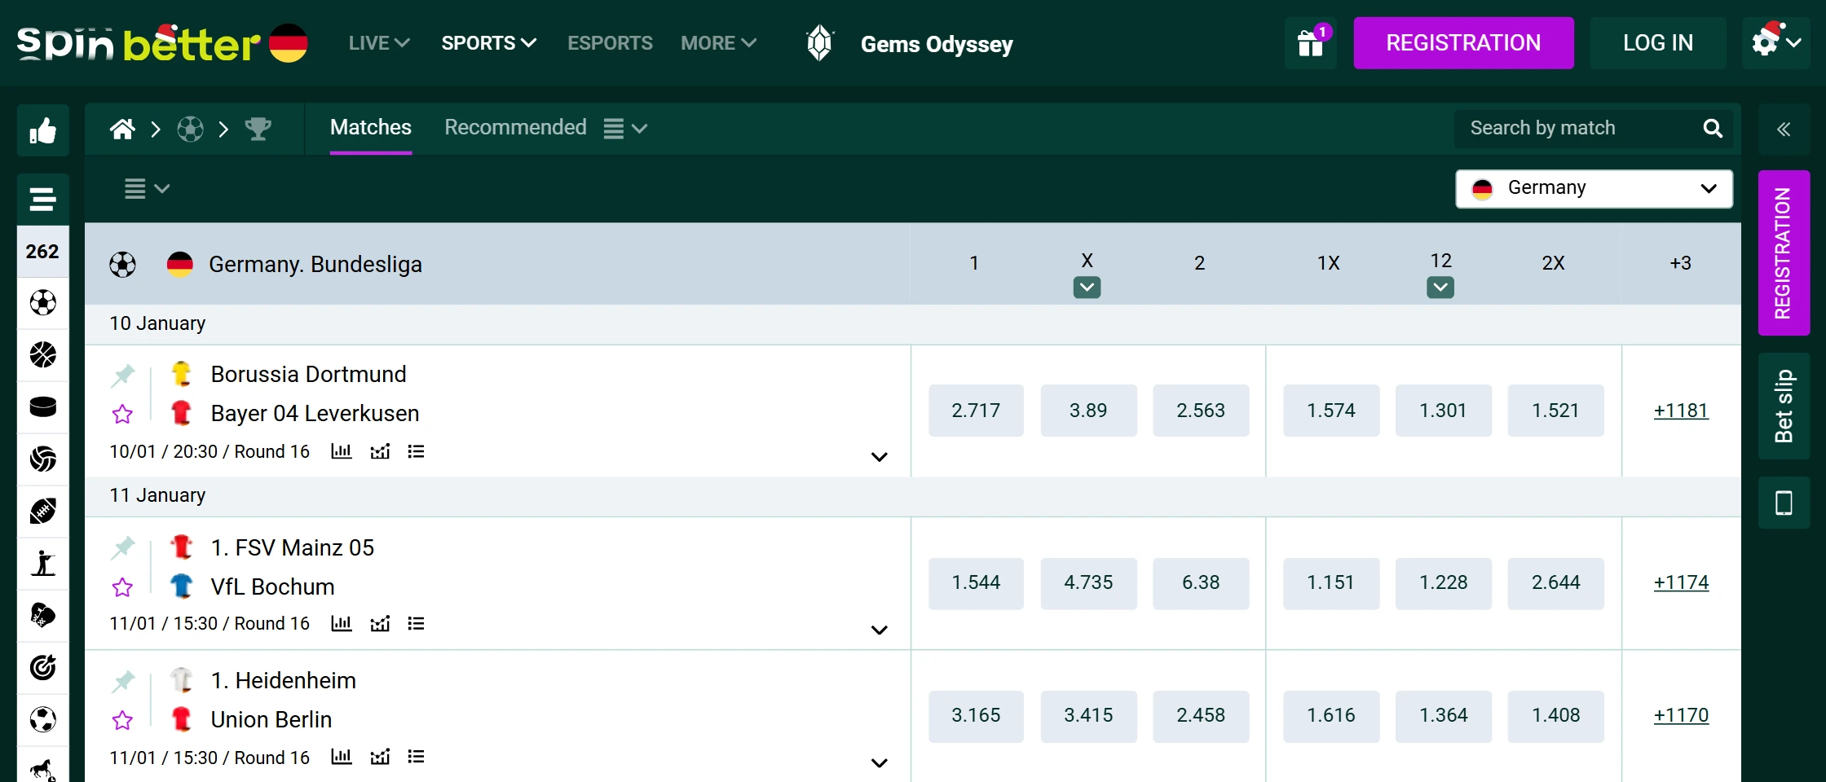Click the Search by match field
This screenshot has height=782, width=1826.
point(1573,129)
